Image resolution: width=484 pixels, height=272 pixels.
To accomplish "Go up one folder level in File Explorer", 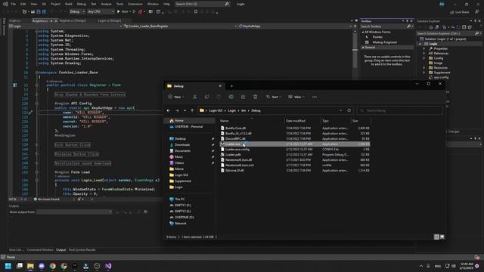I will pyautogui.click(x=192, y=110).
